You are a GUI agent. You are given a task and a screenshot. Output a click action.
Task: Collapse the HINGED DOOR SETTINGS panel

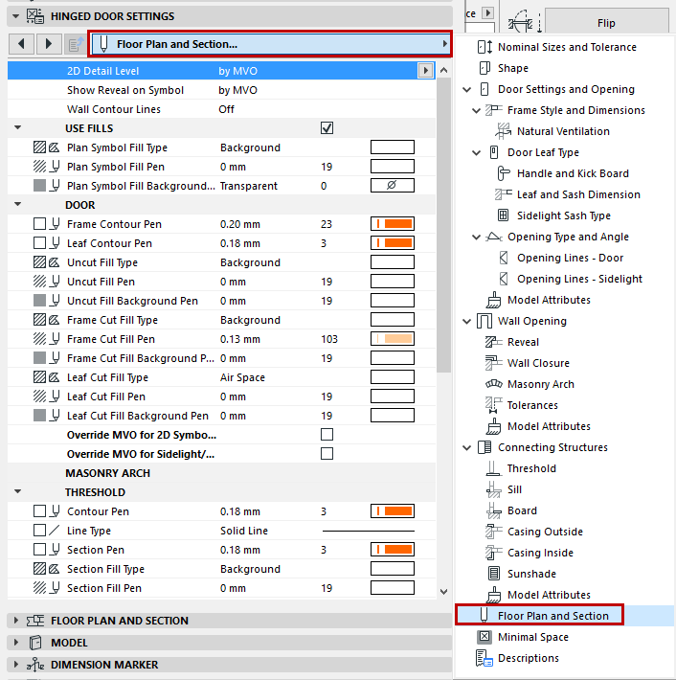[x=16, y=16]
